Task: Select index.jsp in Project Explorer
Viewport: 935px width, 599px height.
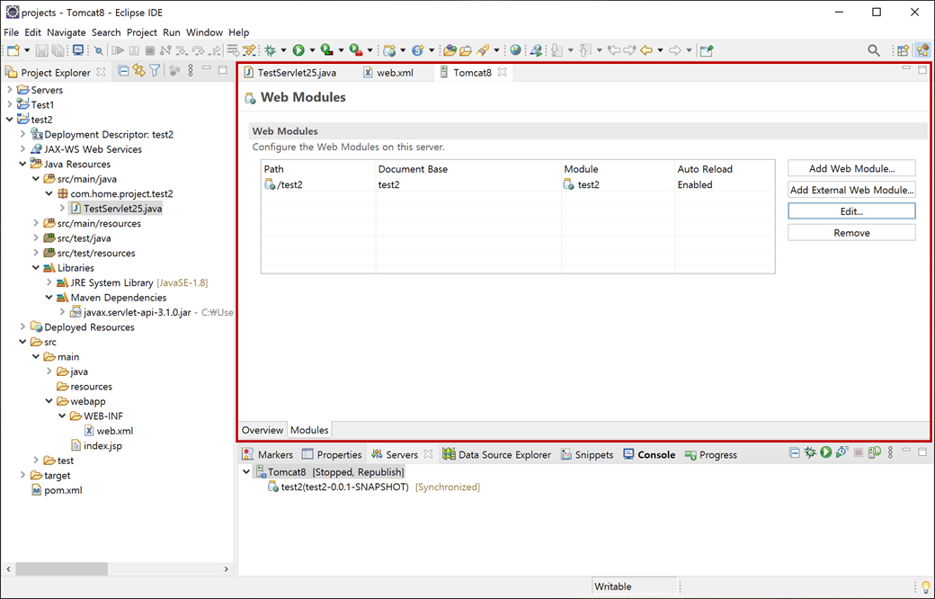Action: point(96,446)
